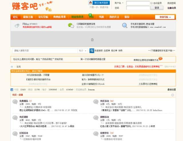The image size is (183, 141).
Task: Open the 低价单 quick search link
Action: point(114,51)
